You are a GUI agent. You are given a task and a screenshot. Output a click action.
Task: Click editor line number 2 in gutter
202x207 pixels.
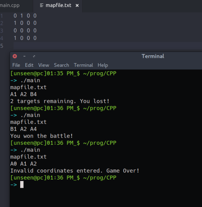(1, 23)
